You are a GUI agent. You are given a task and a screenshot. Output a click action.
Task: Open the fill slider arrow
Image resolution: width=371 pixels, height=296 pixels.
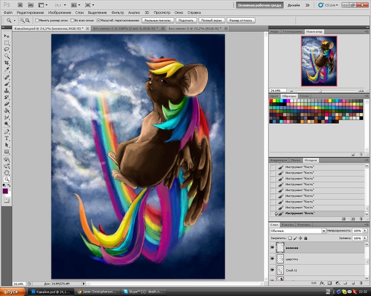365,238
